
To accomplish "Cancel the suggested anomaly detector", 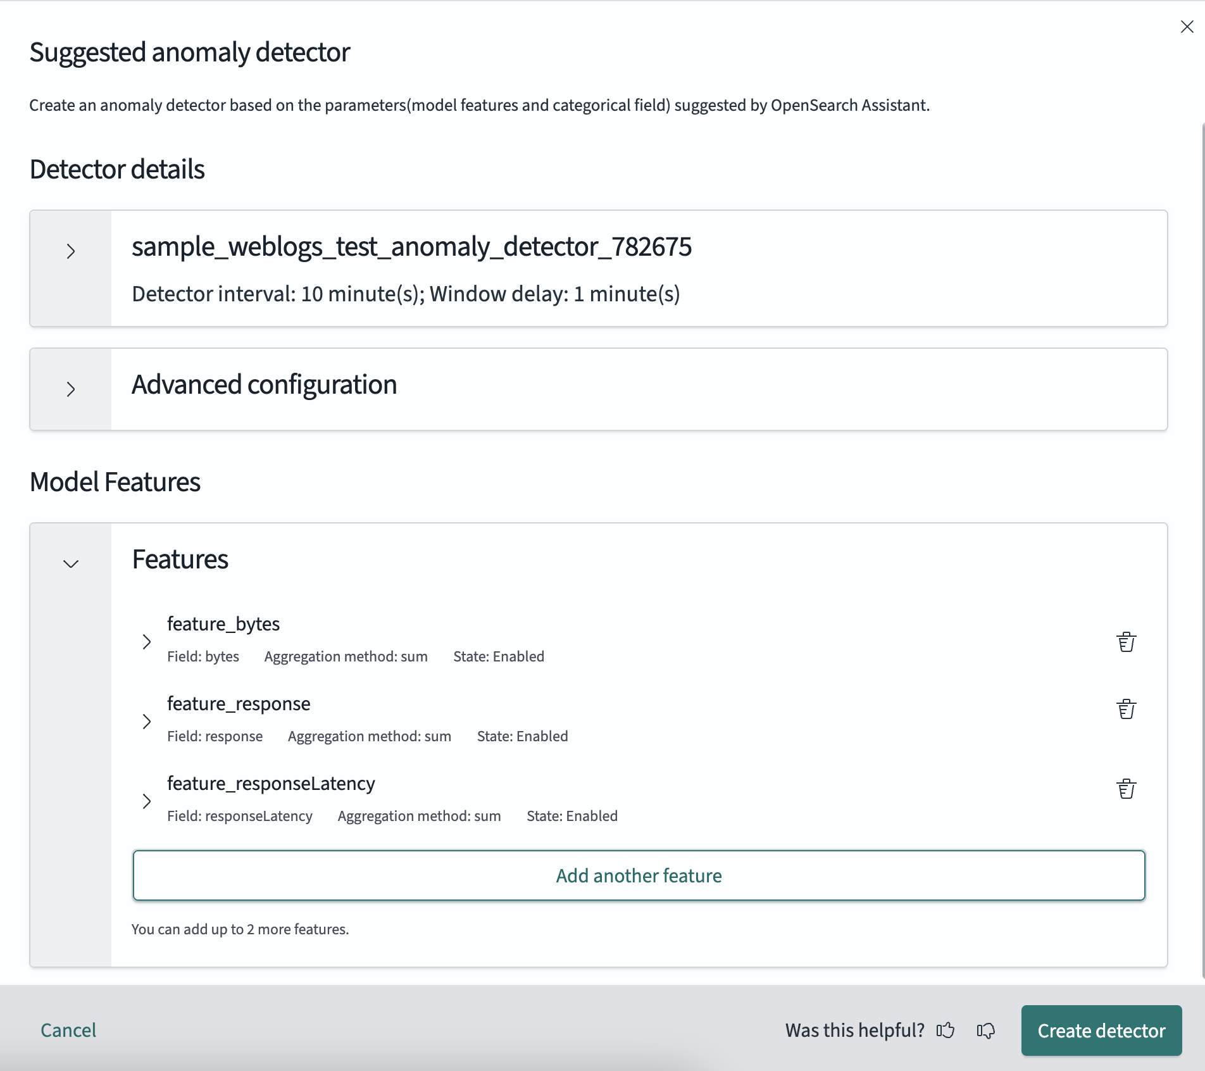I will [68, 1030].
